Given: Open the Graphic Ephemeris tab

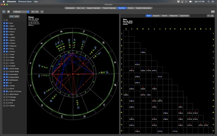Looking at the screenshot, I should click(143, 8).
